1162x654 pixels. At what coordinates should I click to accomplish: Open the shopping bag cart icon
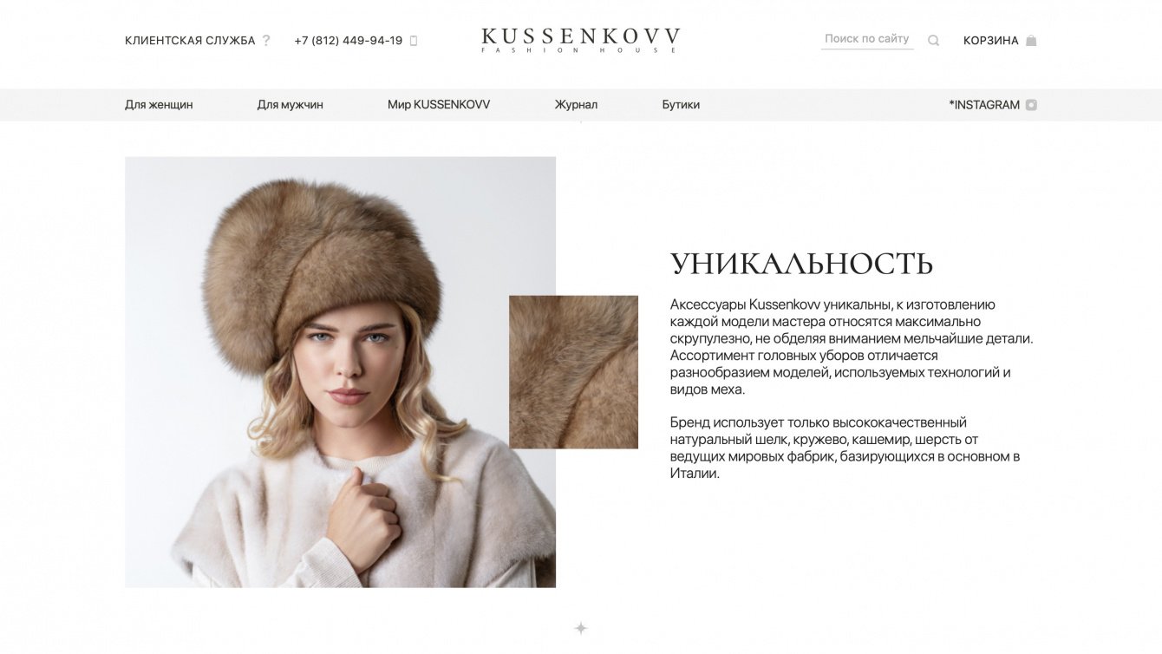pos(1031,40)
